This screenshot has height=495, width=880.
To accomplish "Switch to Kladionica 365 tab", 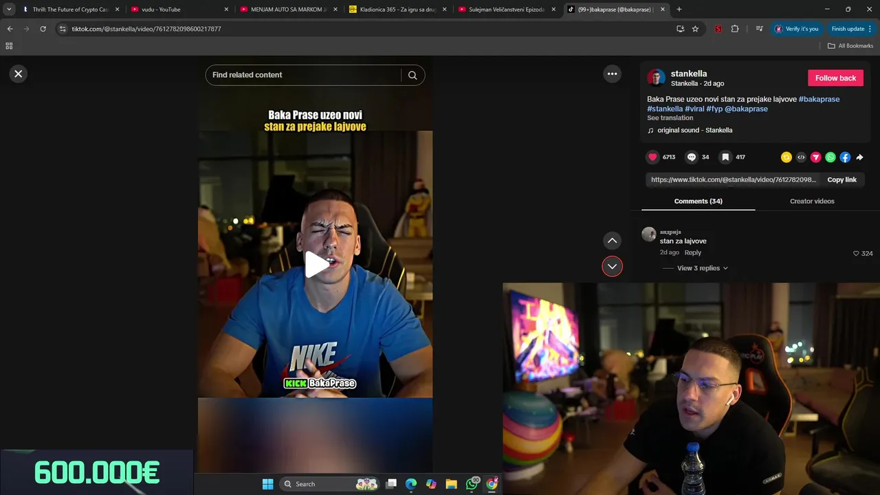I will [x=398, y=10].
